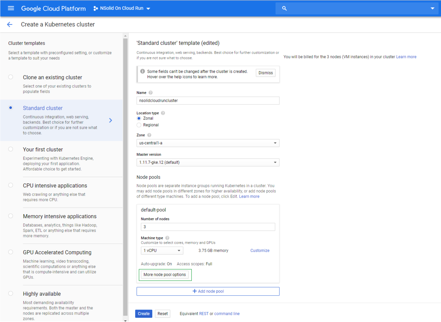Expand the Standard cluster template chevron
Image resolution: width=441 pixels, height=322 pixels.
coord(111,120)
